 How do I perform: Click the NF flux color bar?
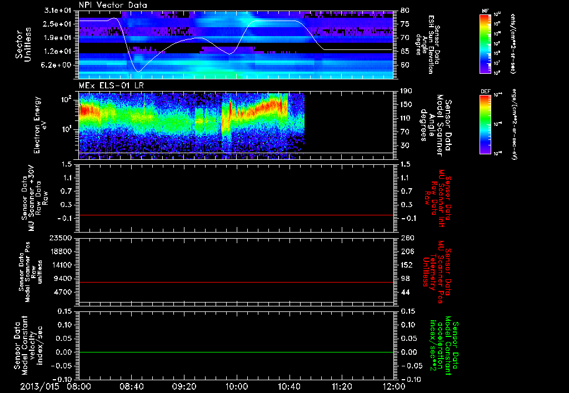pyautogui.click(x=486, y=43)
